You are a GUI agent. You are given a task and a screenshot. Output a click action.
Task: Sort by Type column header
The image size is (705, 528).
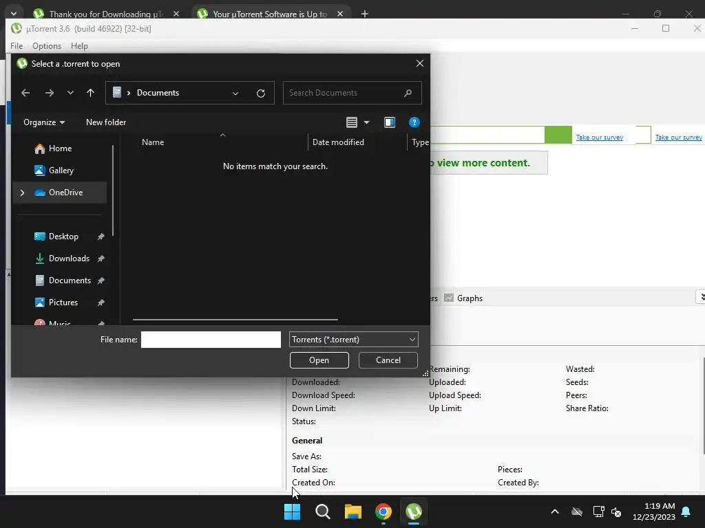[419, 142]
